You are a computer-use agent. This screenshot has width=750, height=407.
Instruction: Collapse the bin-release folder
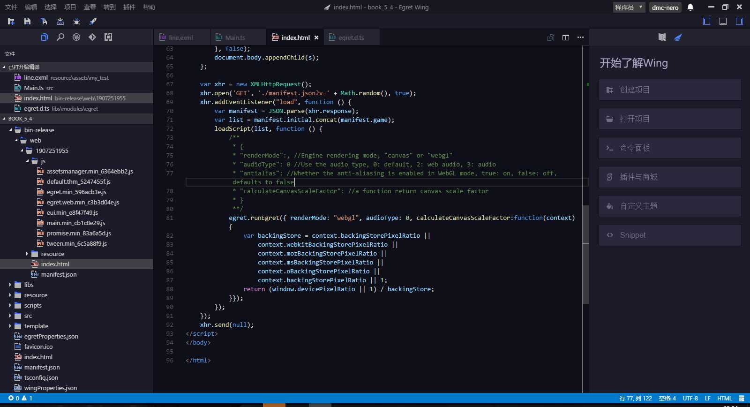[x=10, y=130]
